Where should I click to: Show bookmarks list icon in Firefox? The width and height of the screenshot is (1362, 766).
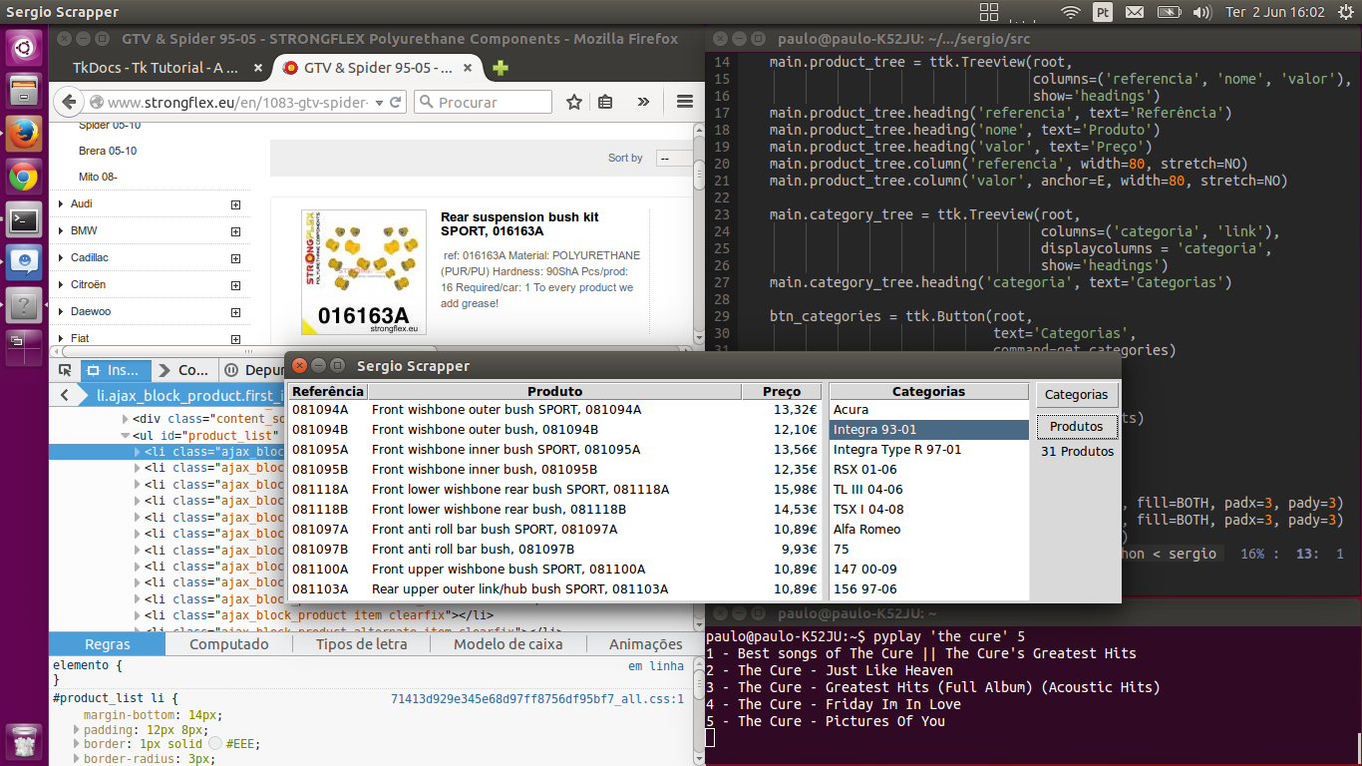(x=605, y=102)
